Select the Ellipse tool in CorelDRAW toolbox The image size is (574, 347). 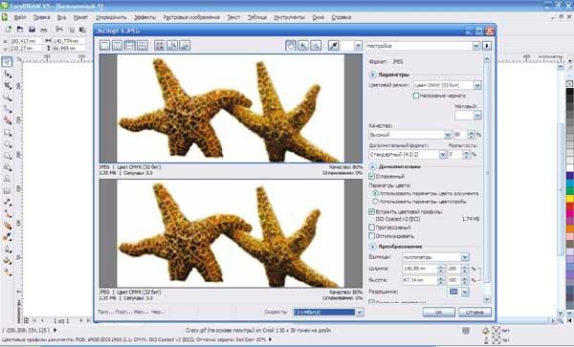pyautogui.click(x=8, y=144)
